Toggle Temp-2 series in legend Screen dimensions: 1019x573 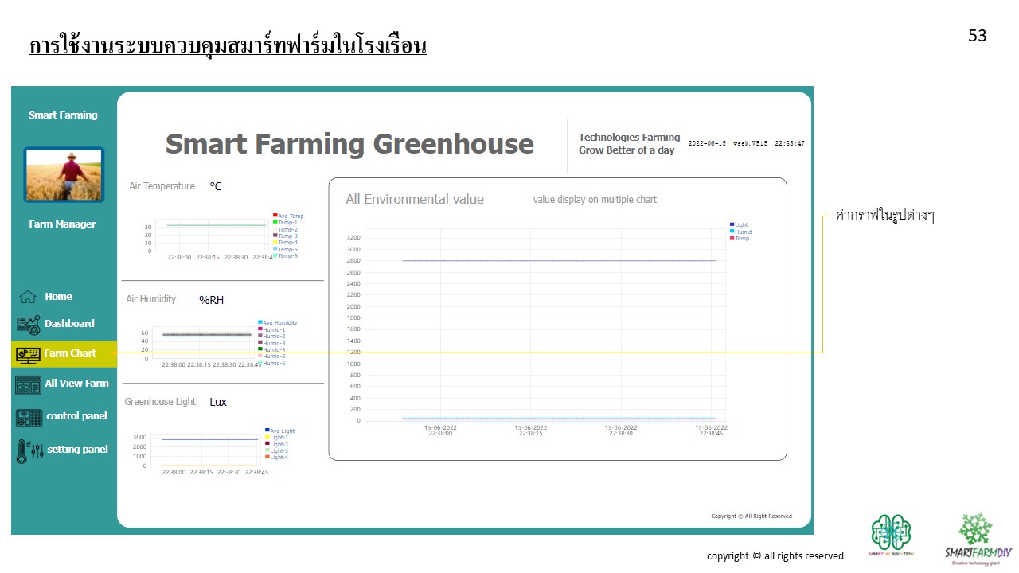click(x=285, y=229)
